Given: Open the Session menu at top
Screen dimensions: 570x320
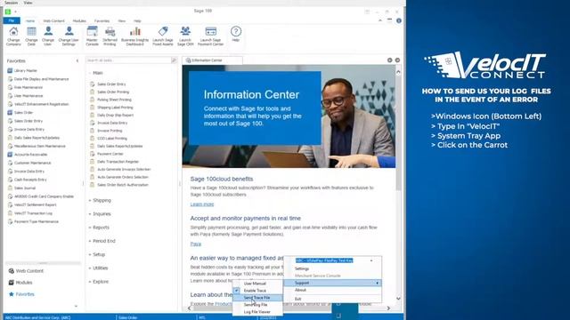Looking at the screenshot, I should point(11,3).
